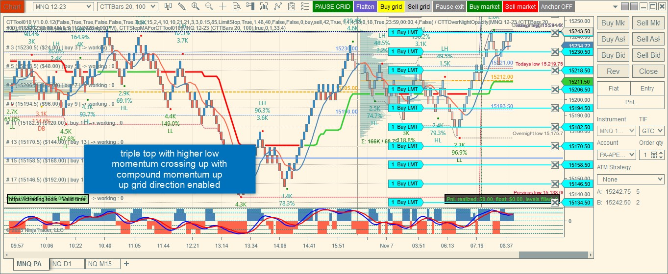This screenshot has width=668, height=274.
Task: Activate the drawing tools pencil icon
Action: pyautogui.click(x=182, y=6)
